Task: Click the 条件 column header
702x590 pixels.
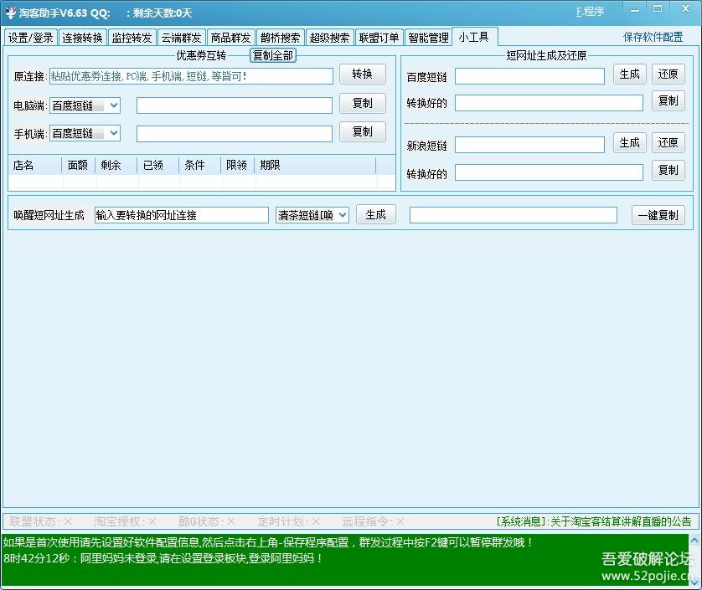Action: click(x=199, y=165)
